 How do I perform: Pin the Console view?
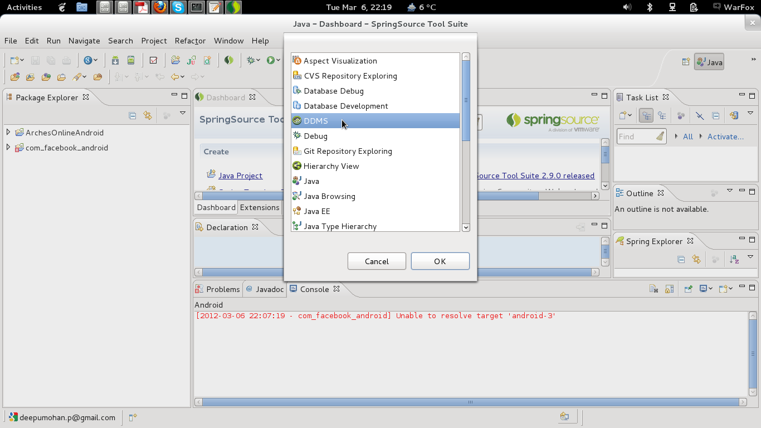pyautogui.click(x=689, y=289)
